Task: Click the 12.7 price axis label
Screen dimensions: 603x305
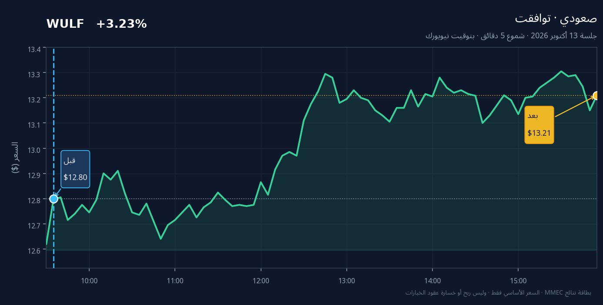Action: coord(34,225)
